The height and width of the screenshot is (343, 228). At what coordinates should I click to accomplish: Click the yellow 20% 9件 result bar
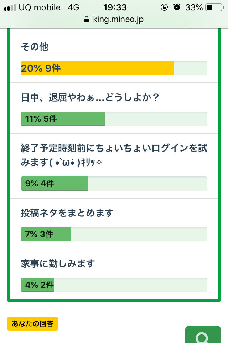click(97, 68)
